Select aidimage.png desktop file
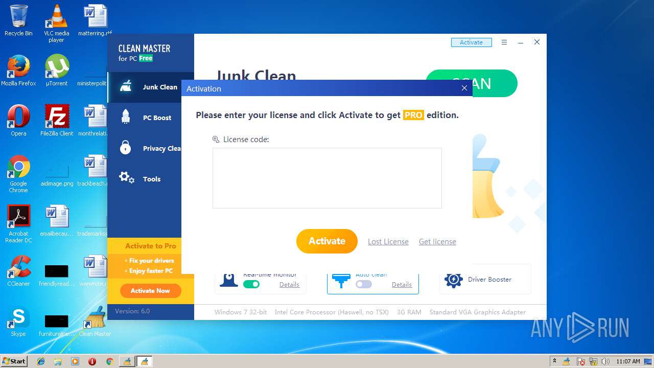The width and height of the screenshot is (654, 368). pyautogui.click(x=57, y=171)
